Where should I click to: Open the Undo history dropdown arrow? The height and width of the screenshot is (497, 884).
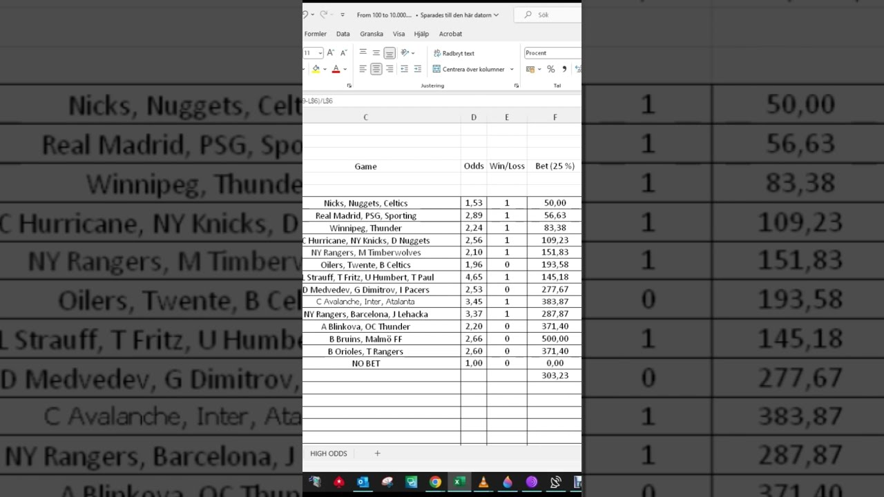click(x=313, y=14)
